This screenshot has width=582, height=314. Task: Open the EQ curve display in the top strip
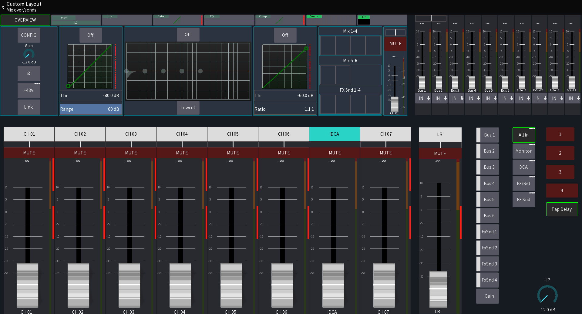pos(229,20)
